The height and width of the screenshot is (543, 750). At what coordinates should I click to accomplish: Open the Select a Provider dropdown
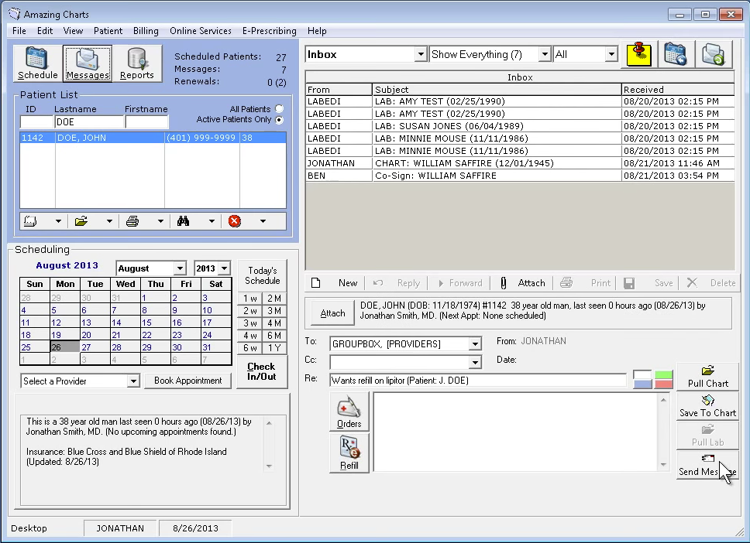click(132, 381)
